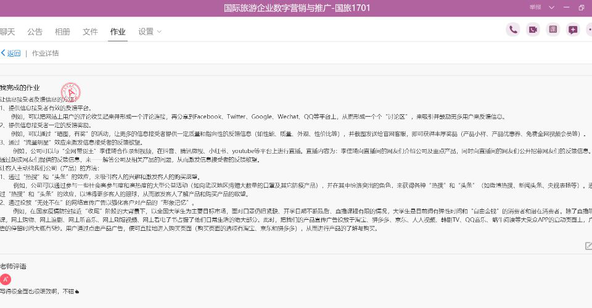Click the edit homework pencil icon
This screenshot has width=592, height=308.
588,246
